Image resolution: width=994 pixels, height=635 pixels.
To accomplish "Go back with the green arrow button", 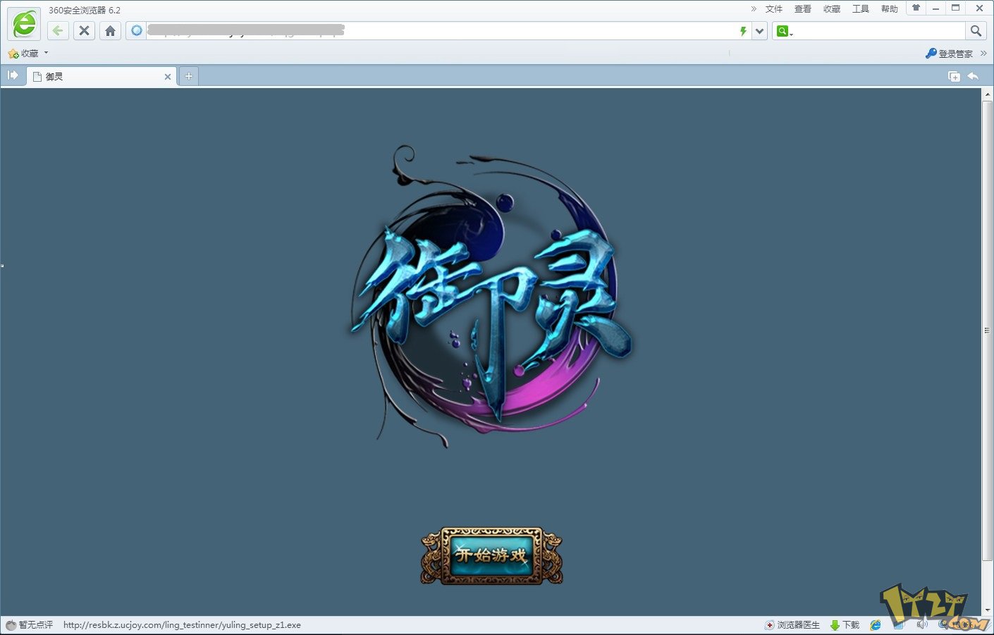I will tap(58, 30).
